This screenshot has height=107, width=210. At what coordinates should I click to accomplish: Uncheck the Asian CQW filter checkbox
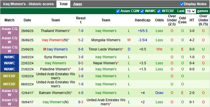(x=118, y=11)
